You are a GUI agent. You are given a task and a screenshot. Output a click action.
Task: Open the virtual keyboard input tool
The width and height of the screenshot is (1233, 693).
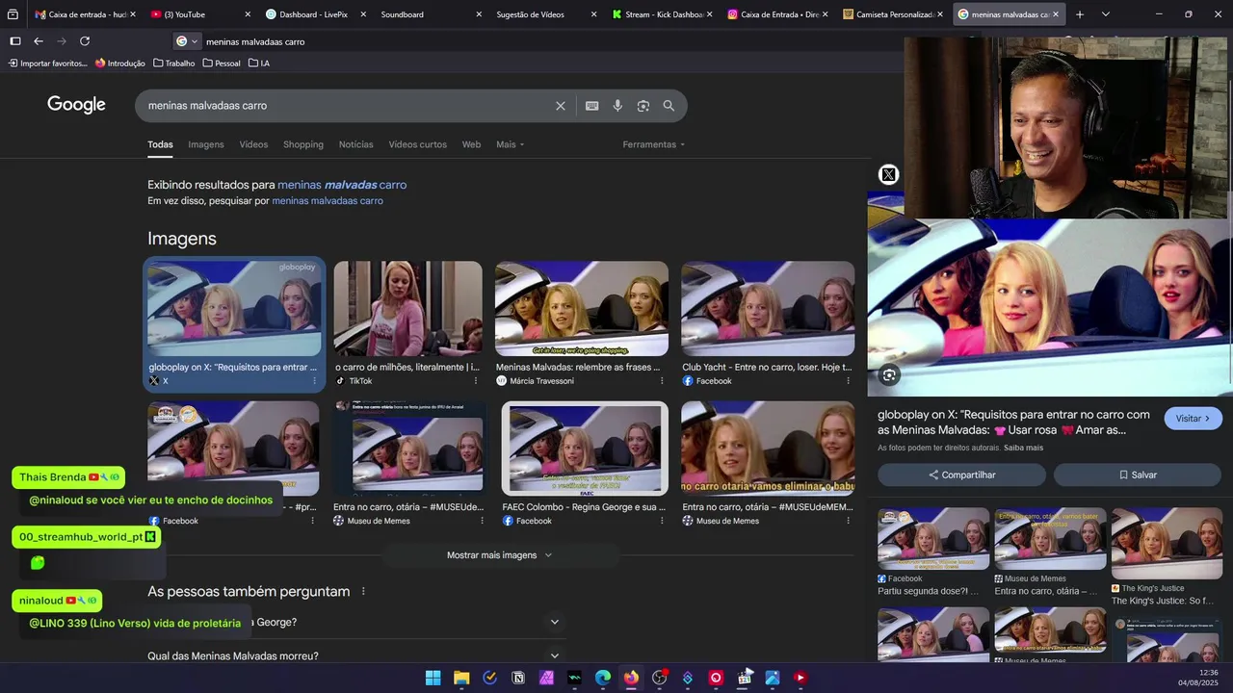coord(592,106)
